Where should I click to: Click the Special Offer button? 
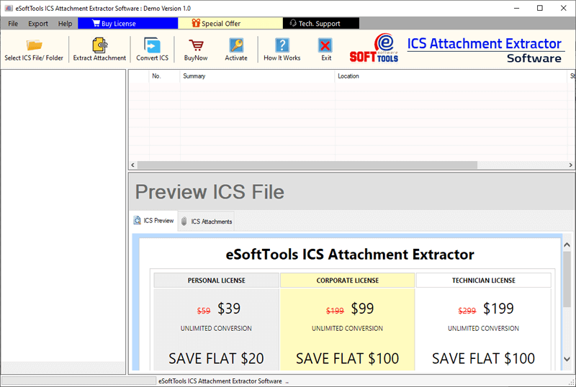pyautogui.click(x=230, y=24)
